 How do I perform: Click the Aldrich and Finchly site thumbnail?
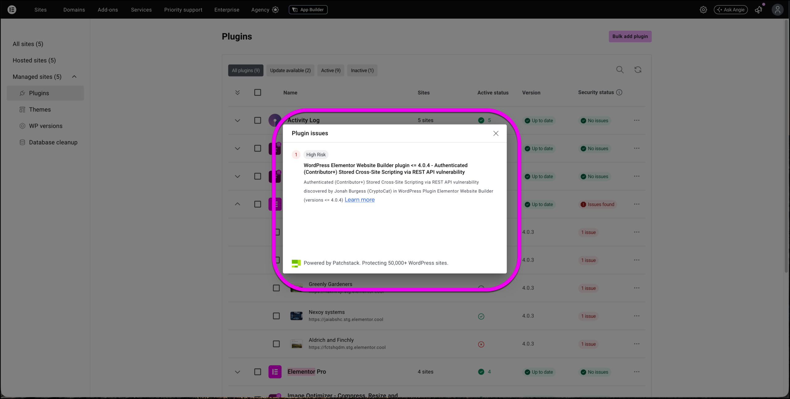point(297,344)
